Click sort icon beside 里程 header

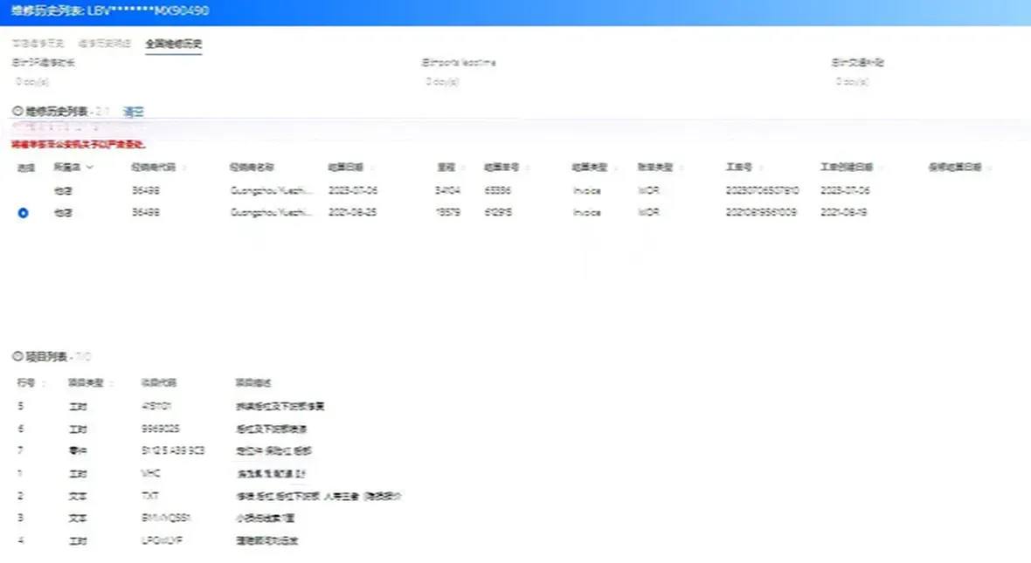pyautogui.click(x=464, y=168)
